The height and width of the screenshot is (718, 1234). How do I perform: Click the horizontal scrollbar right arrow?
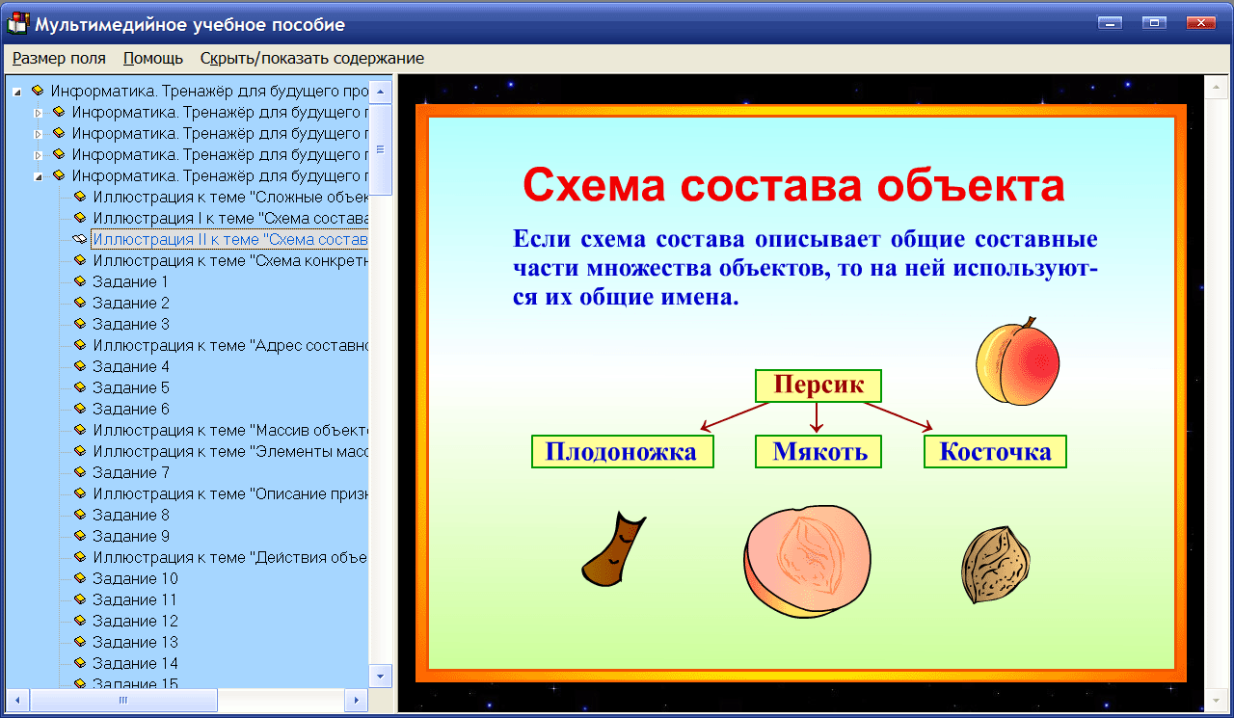click(x=357, y=702)
